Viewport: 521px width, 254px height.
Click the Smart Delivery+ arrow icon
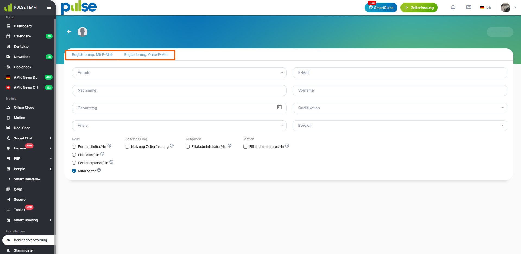8,179
